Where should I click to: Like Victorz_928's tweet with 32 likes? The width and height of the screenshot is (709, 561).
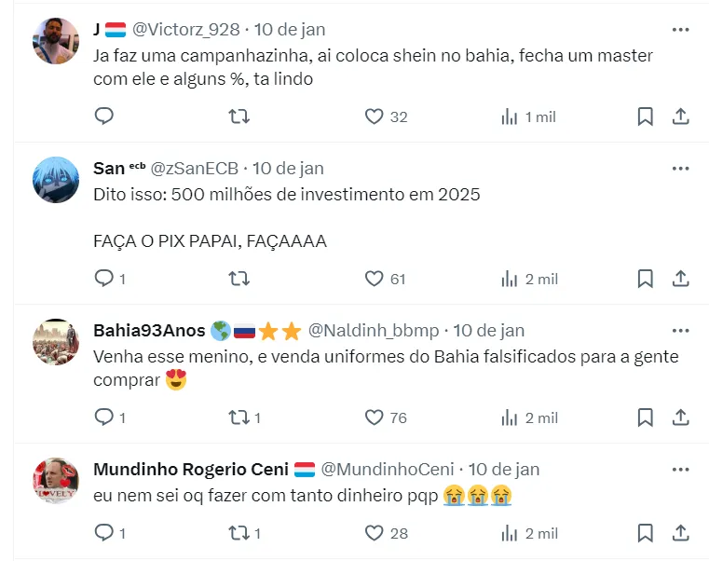(x=375, y=116)
